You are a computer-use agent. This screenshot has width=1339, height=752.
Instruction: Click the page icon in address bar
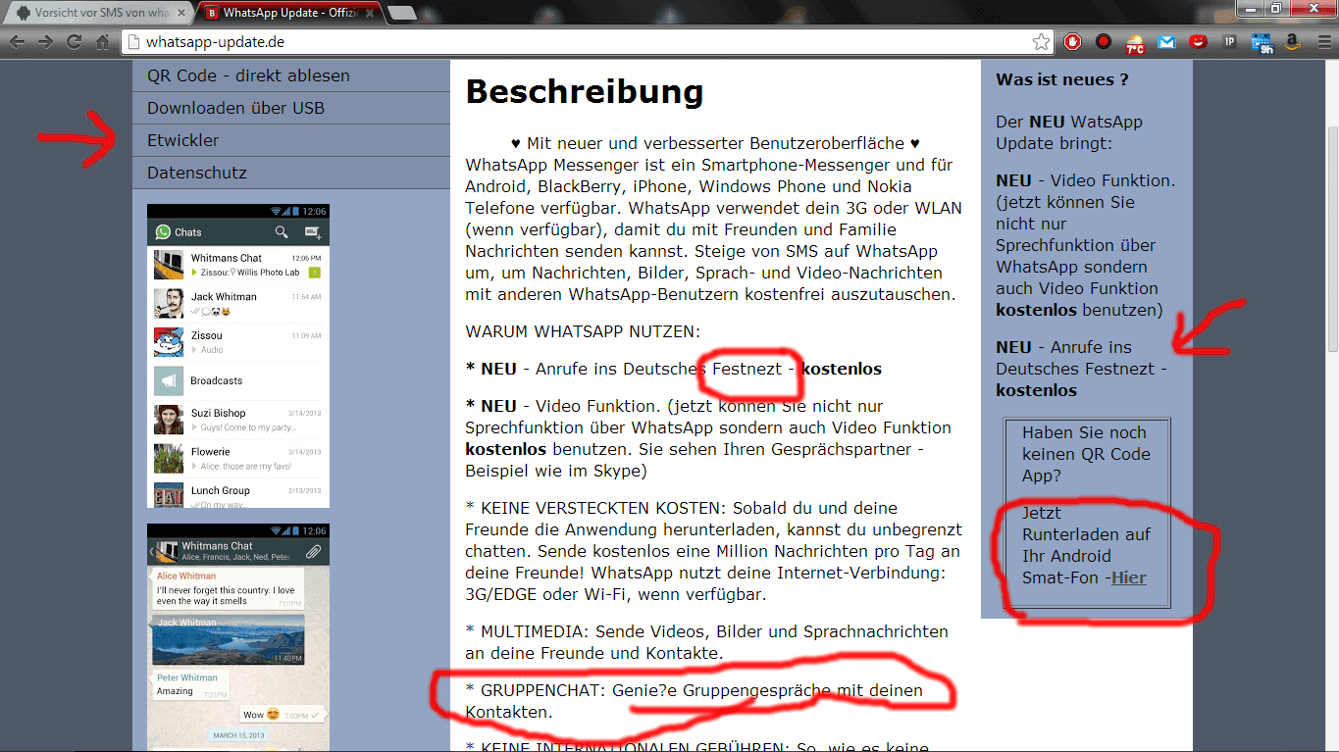(134, 42)
